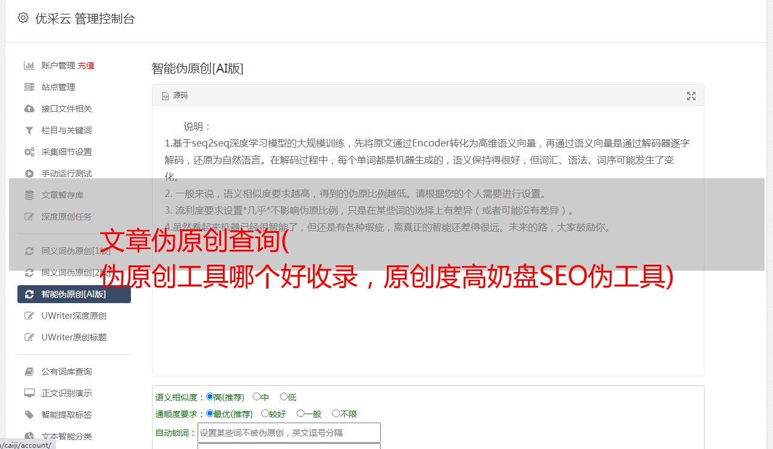Click the edit icon for UWriter深度原创
Screen dimensions: 773x449
tap(29, 316)
